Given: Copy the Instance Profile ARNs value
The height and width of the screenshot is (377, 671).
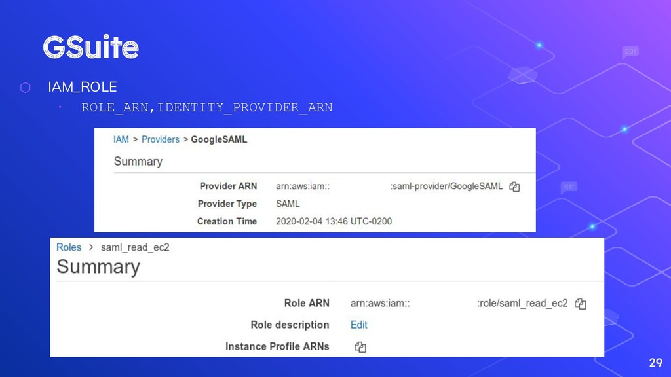Looking at the screenshot, I should click(360, 347).
